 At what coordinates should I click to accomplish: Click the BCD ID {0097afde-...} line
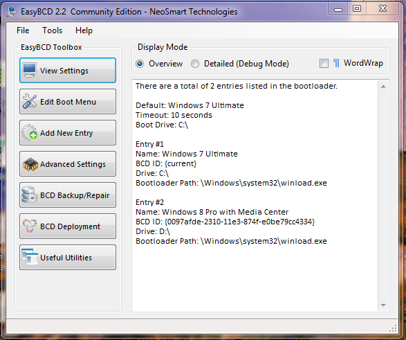click(225, 222)
